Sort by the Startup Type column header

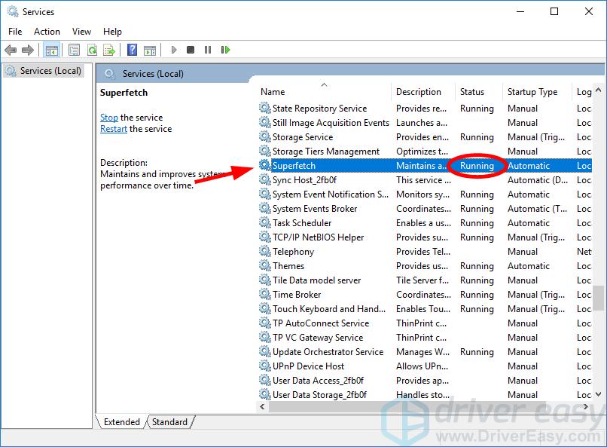pyautogui.click(x=537, y=92)
